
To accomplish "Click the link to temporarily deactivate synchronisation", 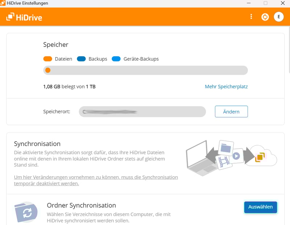I will pos(96,180).
